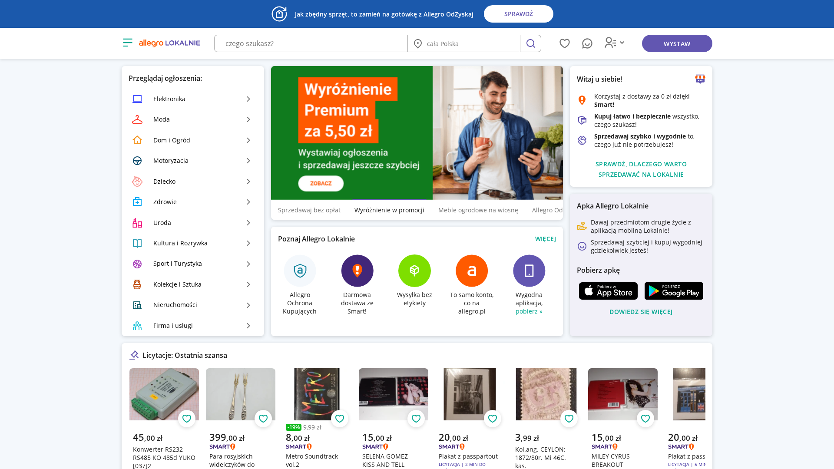The image size is (834, 469).
Task: Click the Allegro OdZyskaj house icon
Action: point(279,14)
